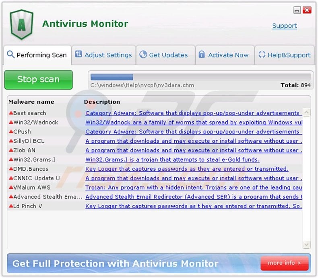
Task: Click red warning triangle beside Win32.Grams.I
Action: (x=11, y=159)
